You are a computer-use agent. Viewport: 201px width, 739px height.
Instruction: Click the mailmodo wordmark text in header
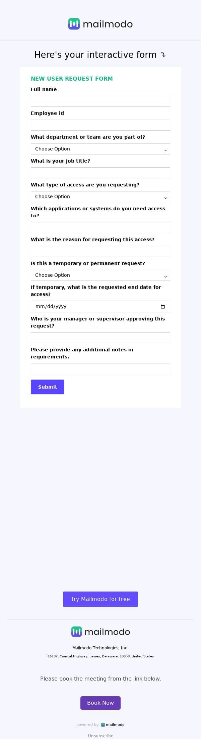click(108, 24)
